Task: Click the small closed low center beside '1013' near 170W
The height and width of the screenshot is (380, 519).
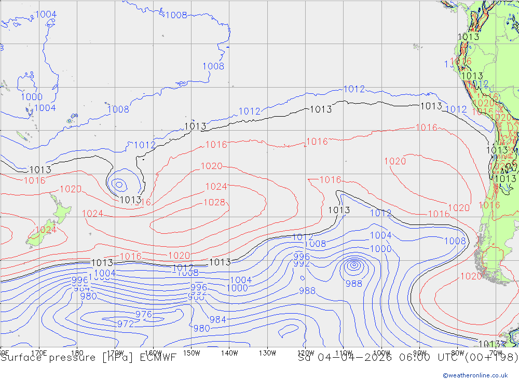Action: tap(119, 185)
